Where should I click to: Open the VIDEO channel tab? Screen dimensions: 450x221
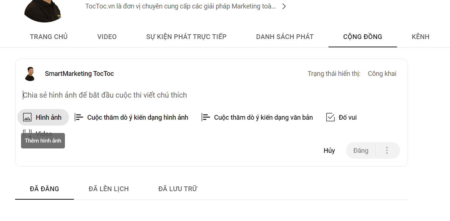[x=107, y=37]
